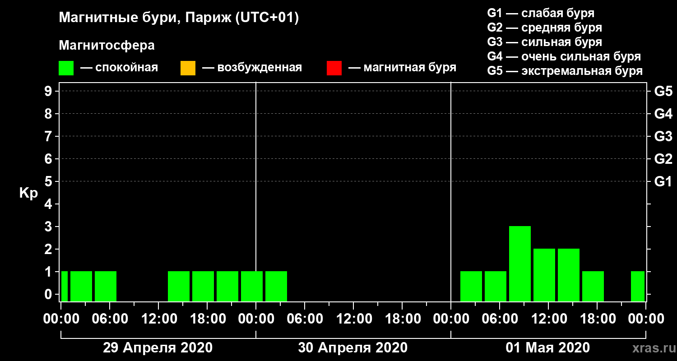Click the tallest bar with Kp 3 on 01 Мая

520,264
